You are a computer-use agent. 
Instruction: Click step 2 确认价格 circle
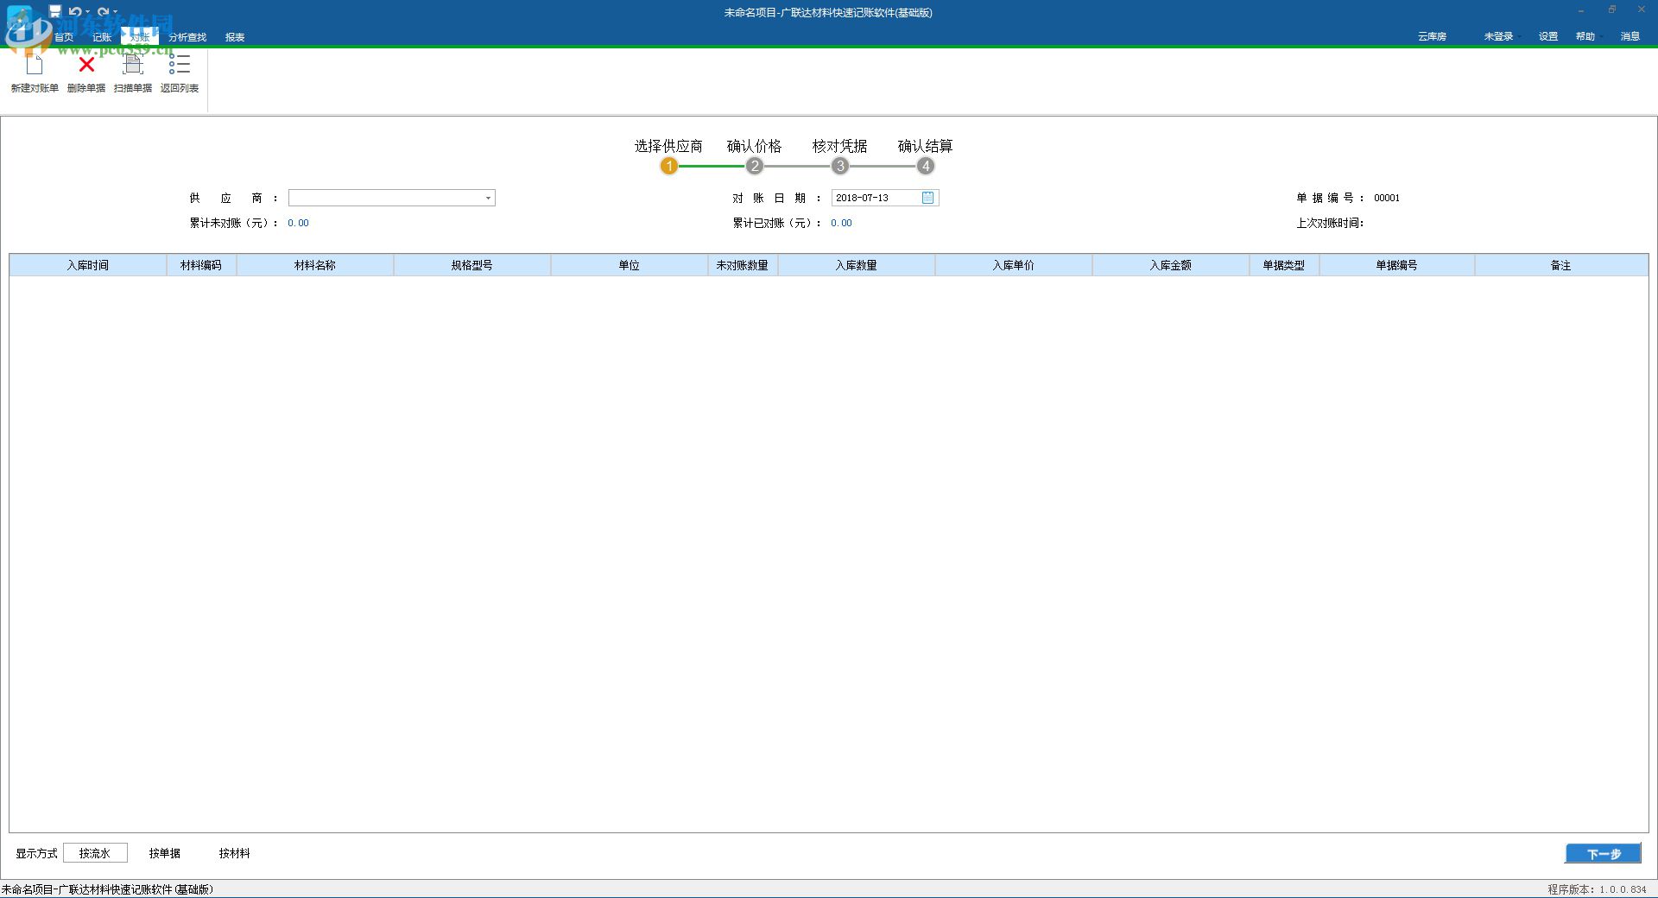tap(755, 166)
